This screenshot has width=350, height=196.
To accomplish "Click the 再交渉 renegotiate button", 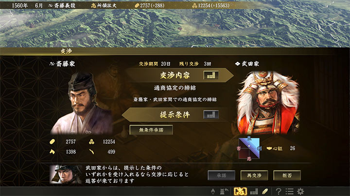I will (x=254, y=175).
